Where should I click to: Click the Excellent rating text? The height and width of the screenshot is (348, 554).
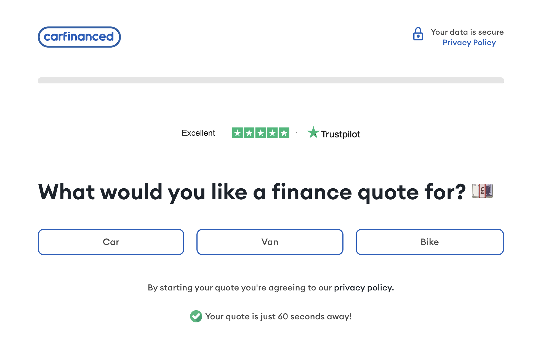pos(198,133)
